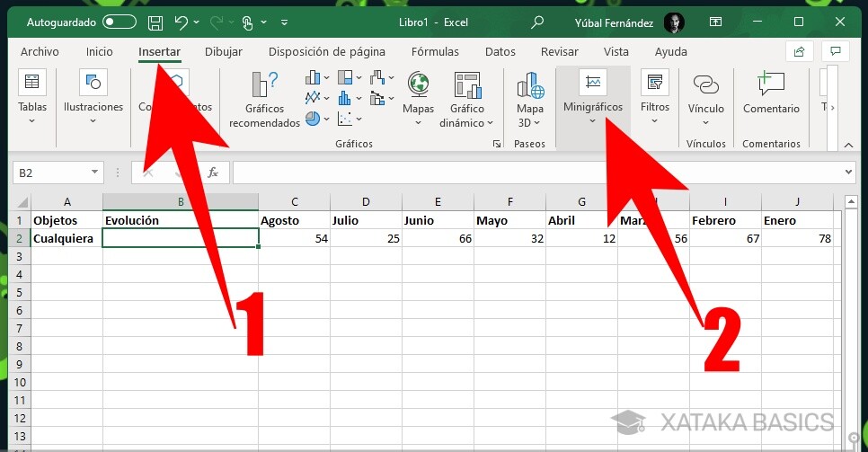Select the cell with value 54
868x452 pixels.
coord(295,239)
